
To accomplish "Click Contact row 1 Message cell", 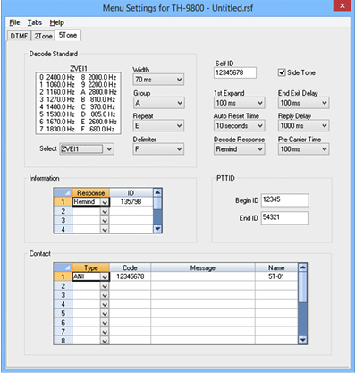I will pyautogui.click(x=203, y=276).
